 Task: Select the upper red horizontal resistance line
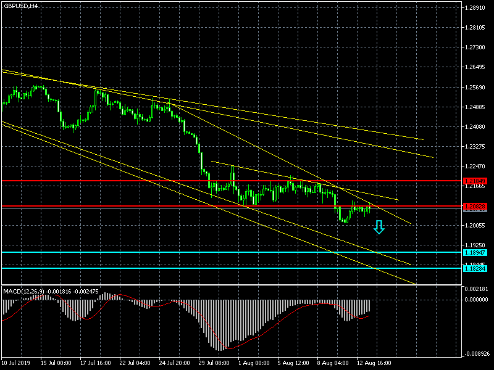click(232, 181)
